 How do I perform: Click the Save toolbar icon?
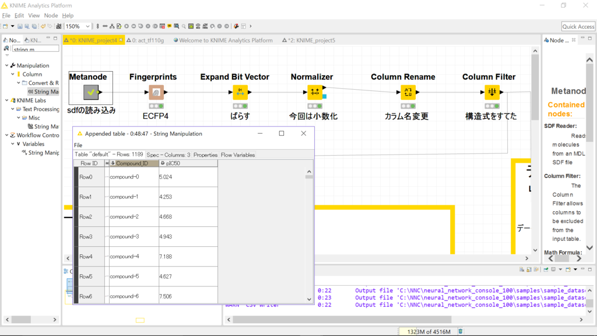click(20, 26)
